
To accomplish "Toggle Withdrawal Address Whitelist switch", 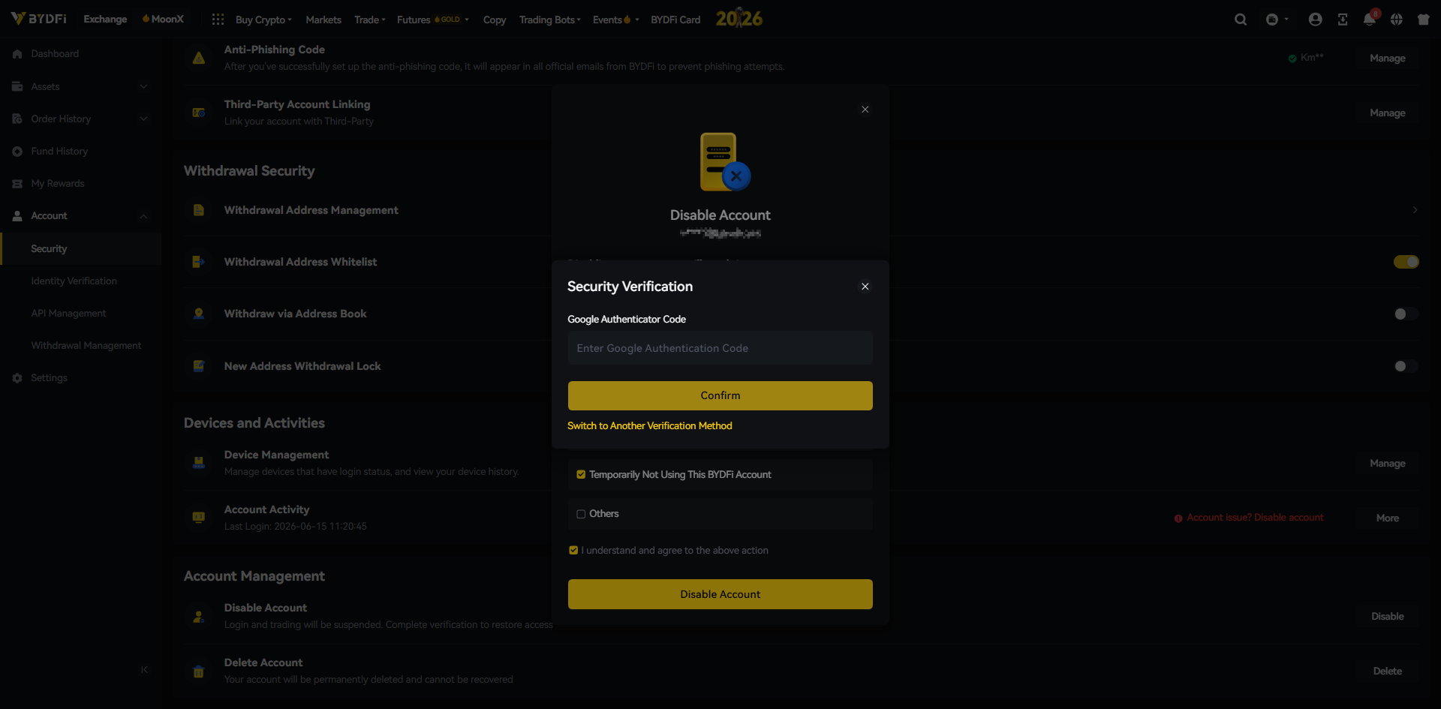I will point(1406,262).
